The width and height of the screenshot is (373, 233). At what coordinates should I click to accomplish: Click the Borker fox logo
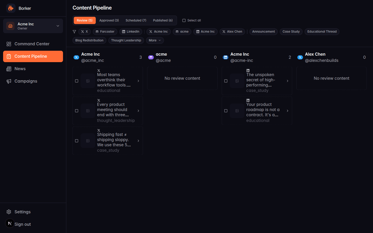click(11, 8)
